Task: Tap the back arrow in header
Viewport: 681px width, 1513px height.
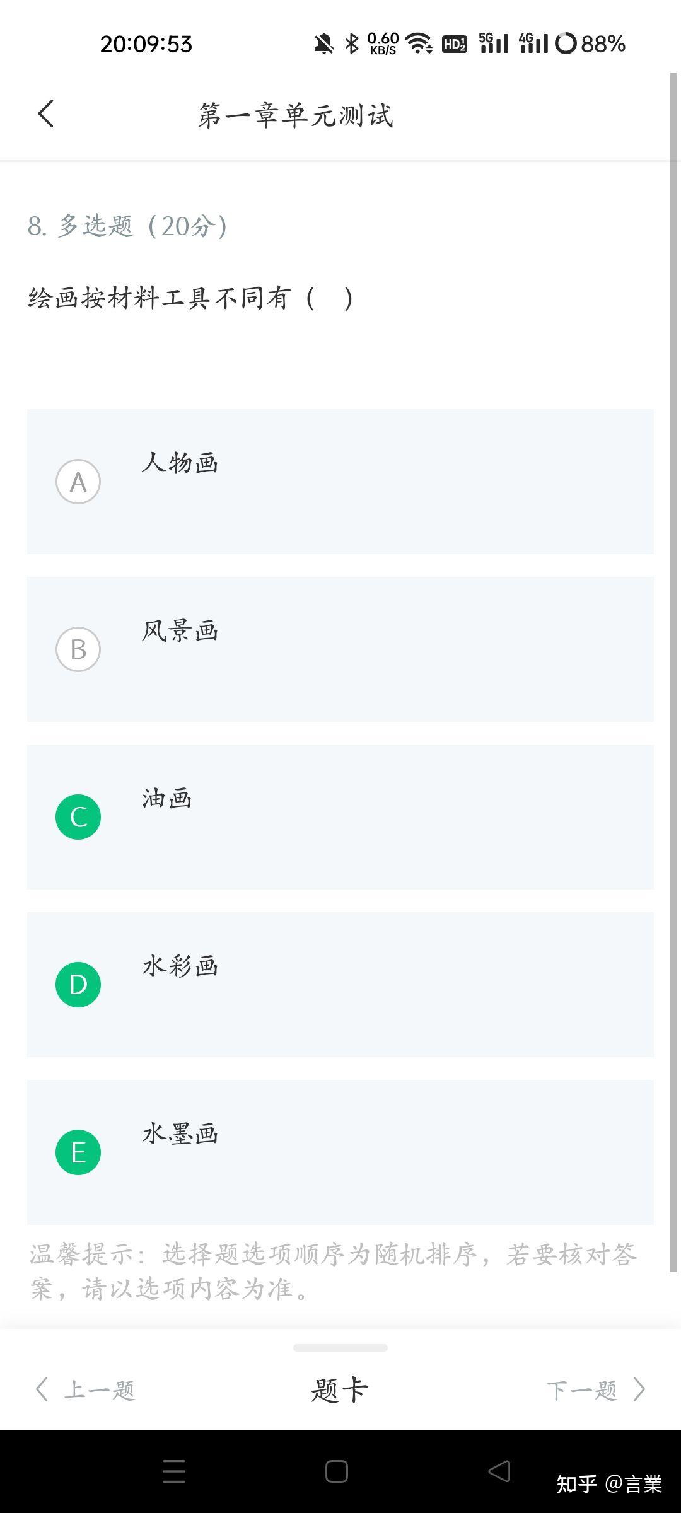Action: pyautogui.click(x=46, y=114)
